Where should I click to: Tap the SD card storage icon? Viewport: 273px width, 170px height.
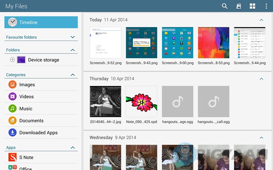(239, 6)
